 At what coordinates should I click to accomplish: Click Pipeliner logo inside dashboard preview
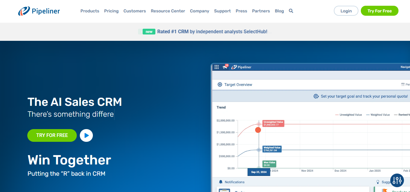(241, 67)
